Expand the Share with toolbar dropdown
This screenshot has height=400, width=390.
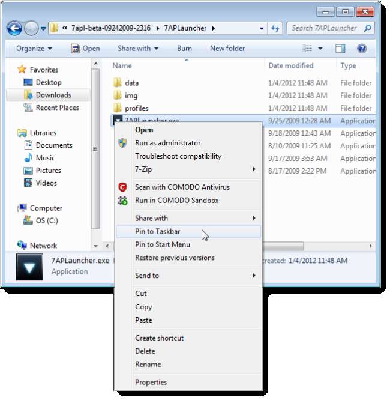138,49
